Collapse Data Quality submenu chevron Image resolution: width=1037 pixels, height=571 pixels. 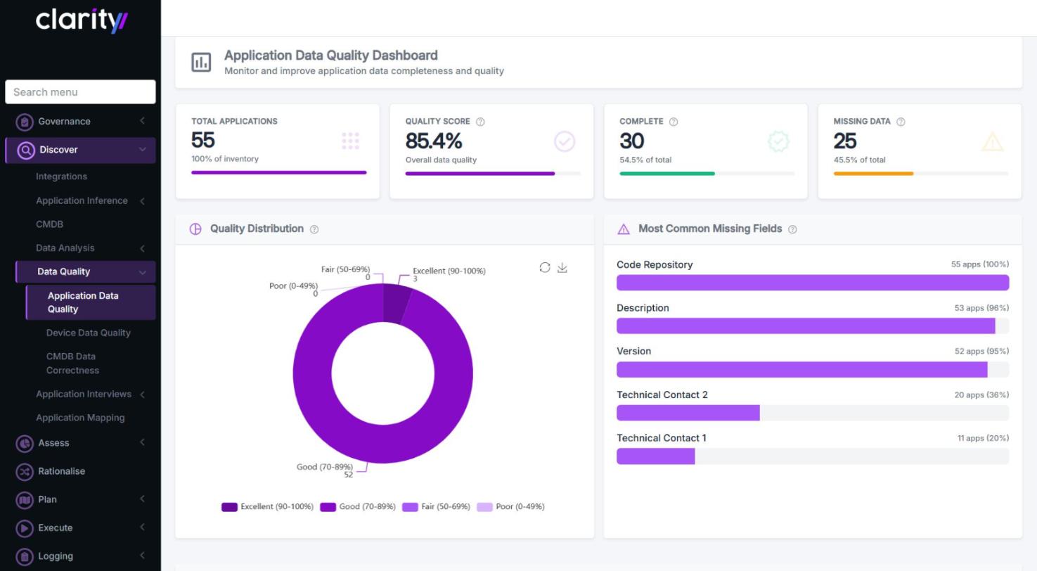pos(142,272)
